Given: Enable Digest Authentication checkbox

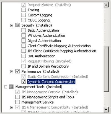Looking at the screenshot, I should (x=24, y=41).
